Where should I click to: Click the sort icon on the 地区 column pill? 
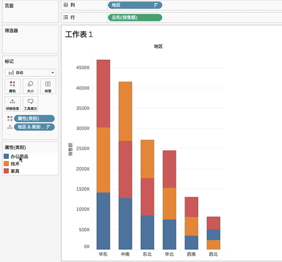click(x=156, y=5)
